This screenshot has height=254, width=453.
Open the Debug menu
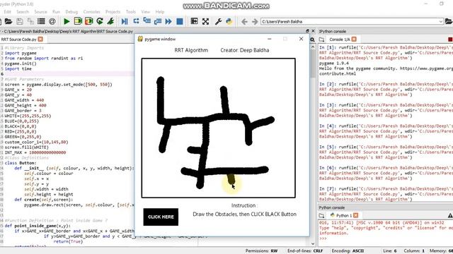(71, 12)
